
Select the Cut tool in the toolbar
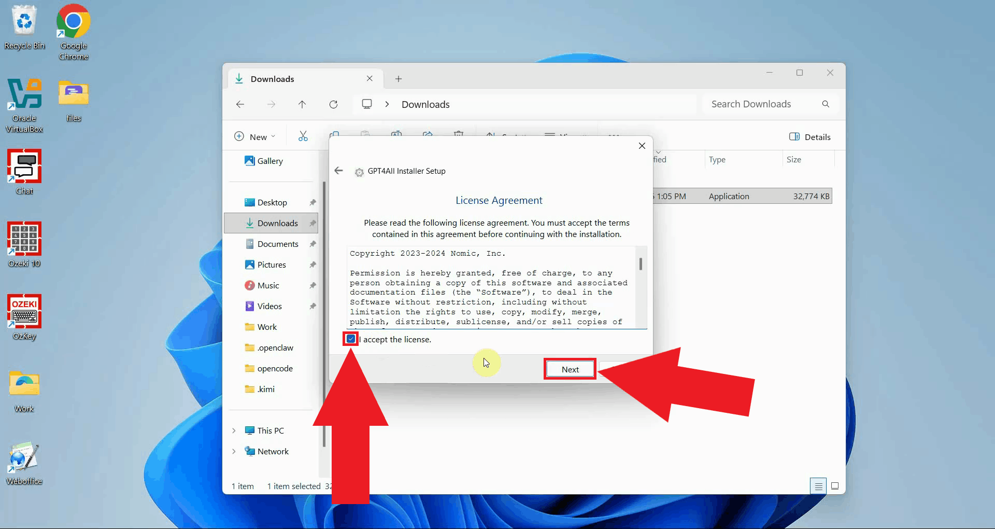(303, 135)
